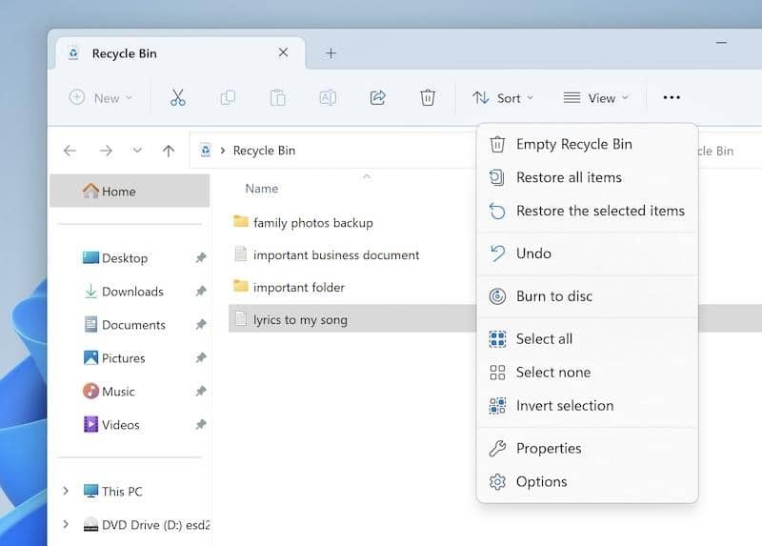Expand the This PC tree node
762x546 pixels.
click(x=66, y=491)
